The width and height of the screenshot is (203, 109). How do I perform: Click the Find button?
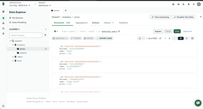tap(177, 31)
